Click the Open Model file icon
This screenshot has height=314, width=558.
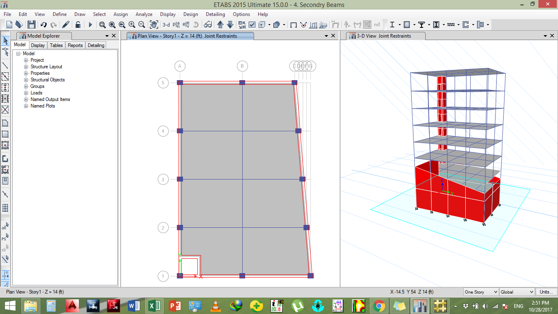(x=19, y=25)
